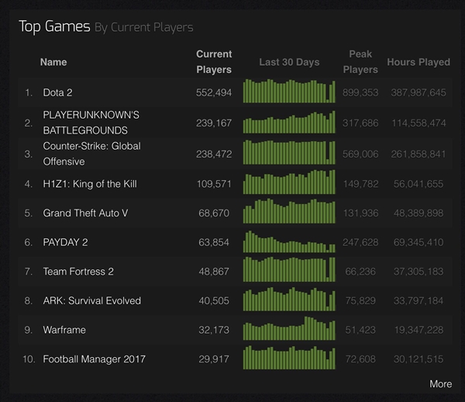Click the More link below the table
The image size is (465, 402).
(x=440, y=383)
